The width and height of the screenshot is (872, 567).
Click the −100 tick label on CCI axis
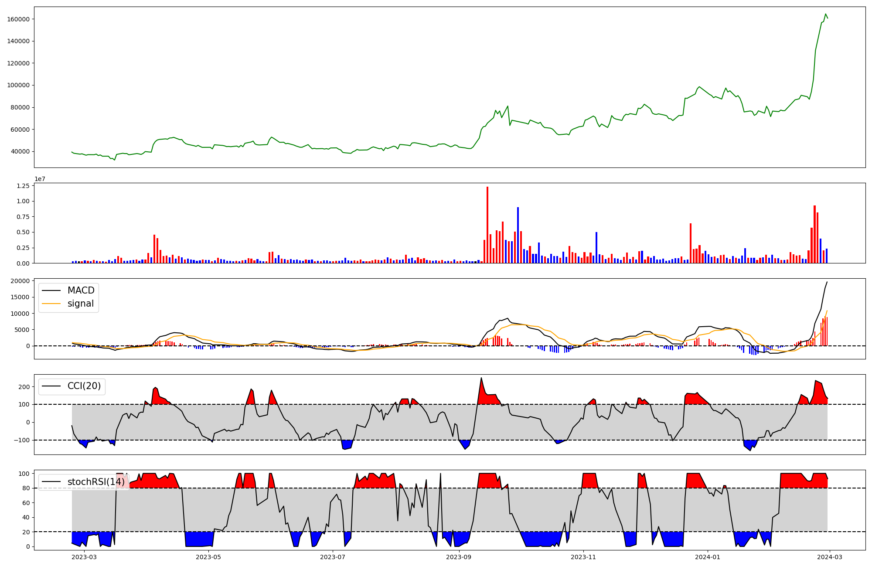coord(21,440)
